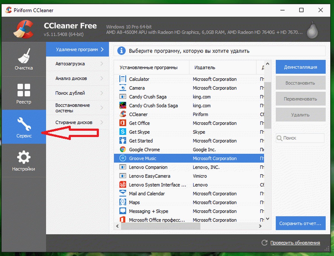The width and height of the screenshot is (334, 256).
Task: Open the Автозагрузка tab
Action: [77, 64]
